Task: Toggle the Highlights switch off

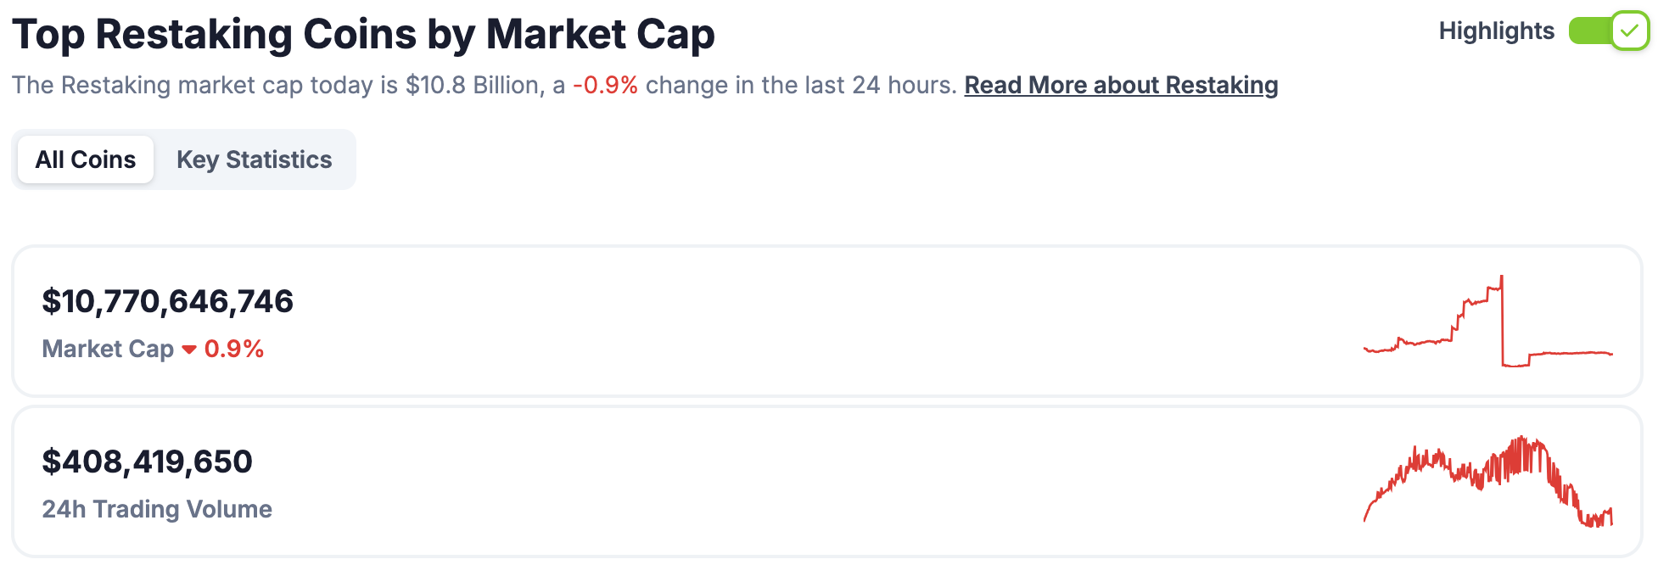Action: [1608, 31]
